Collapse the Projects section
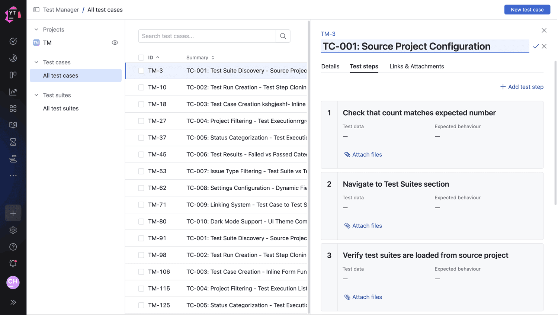The height and width of the screenshot is (315, 558). pos(36,29)
